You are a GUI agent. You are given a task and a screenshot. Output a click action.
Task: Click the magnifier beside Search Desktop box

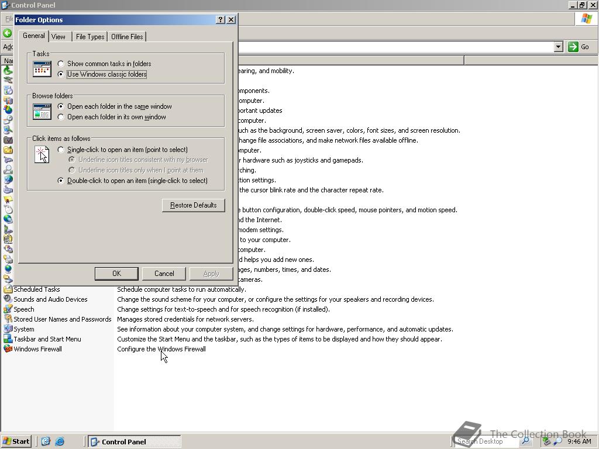(526, 441)
